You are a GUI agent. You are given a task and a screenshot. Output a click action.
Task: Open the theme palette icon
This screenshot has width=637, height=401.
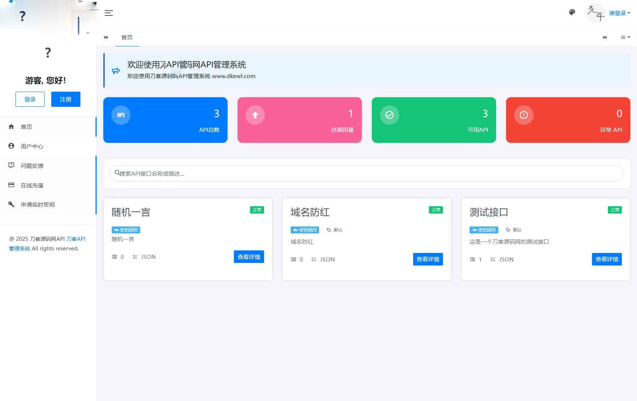572,13
